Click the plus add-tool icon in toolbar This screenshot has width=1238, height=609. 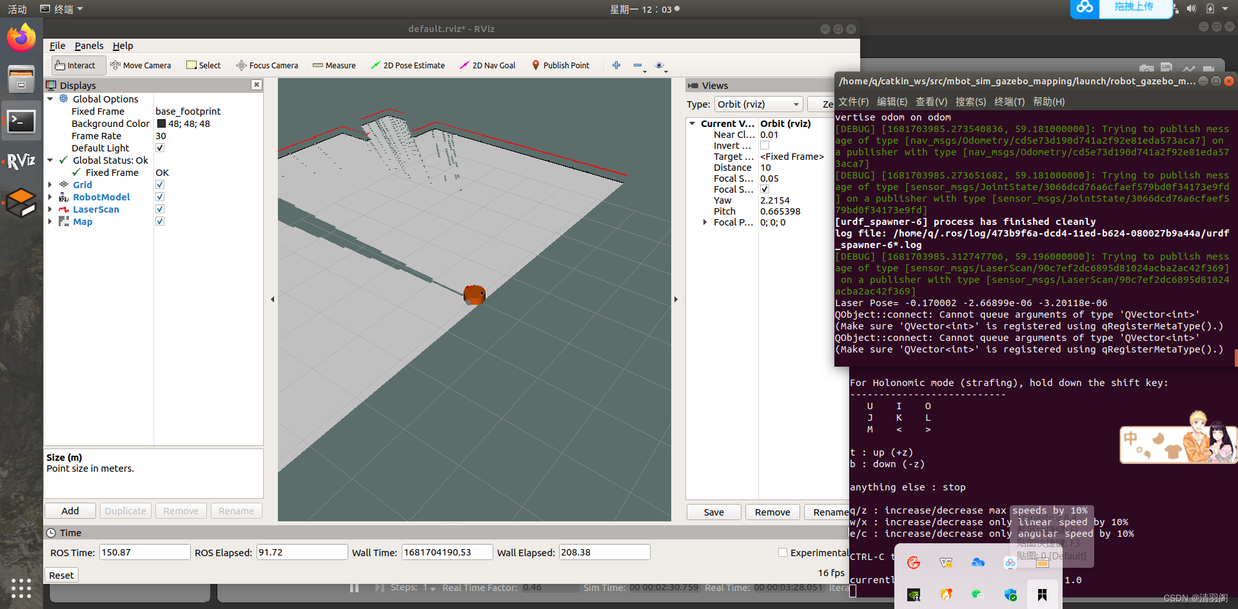click(616, 65)
